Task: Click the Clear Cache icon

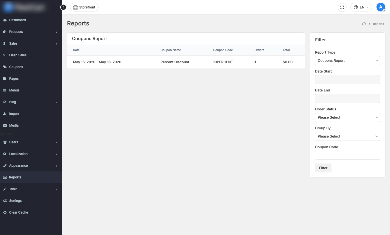Action: pos(5,212)
